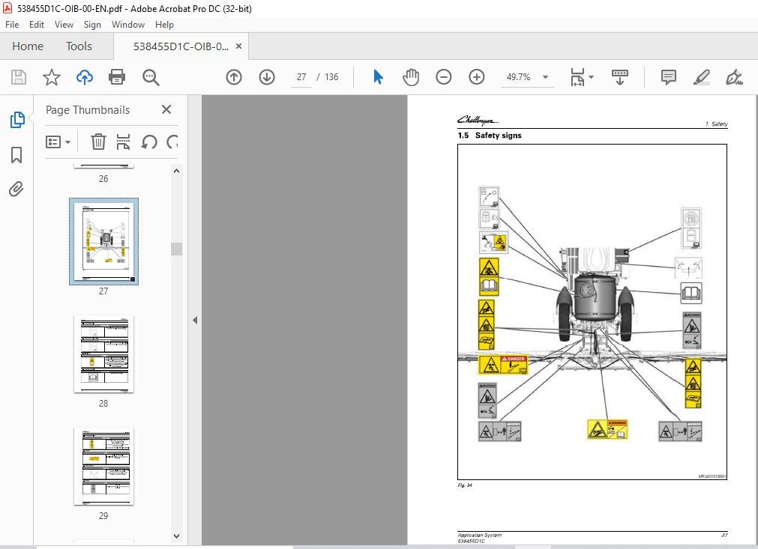Image resolution: width=758 pixels, height=549 pixels.
Task: Zoom in with plus icon
Action: point(477,77)
